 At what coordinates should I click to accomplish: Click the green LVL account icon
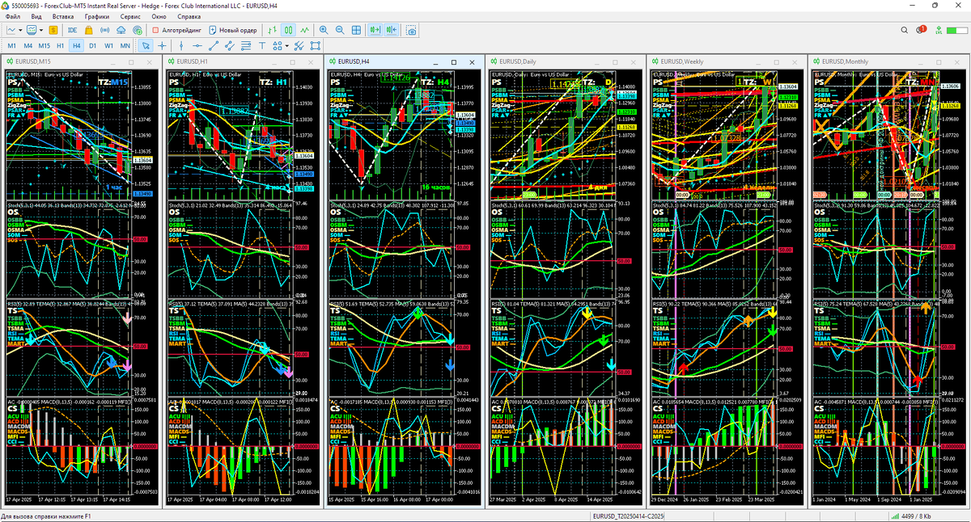939,30
